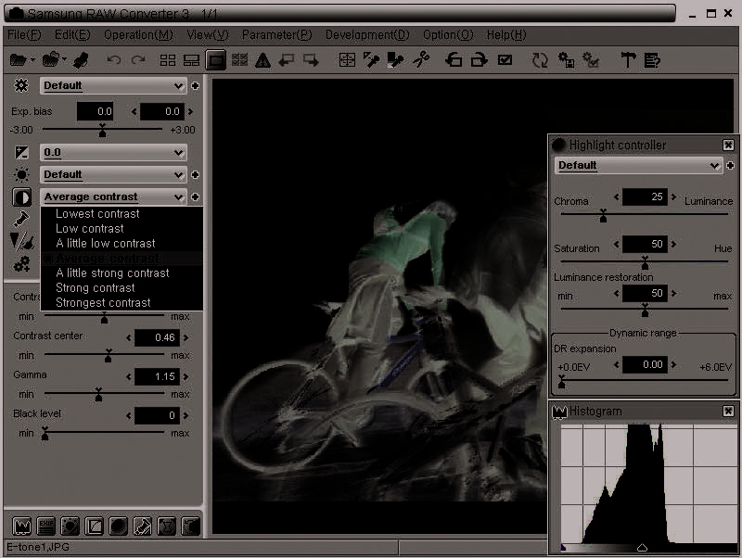Click the circular arrows refresh icon

[540, 60]
